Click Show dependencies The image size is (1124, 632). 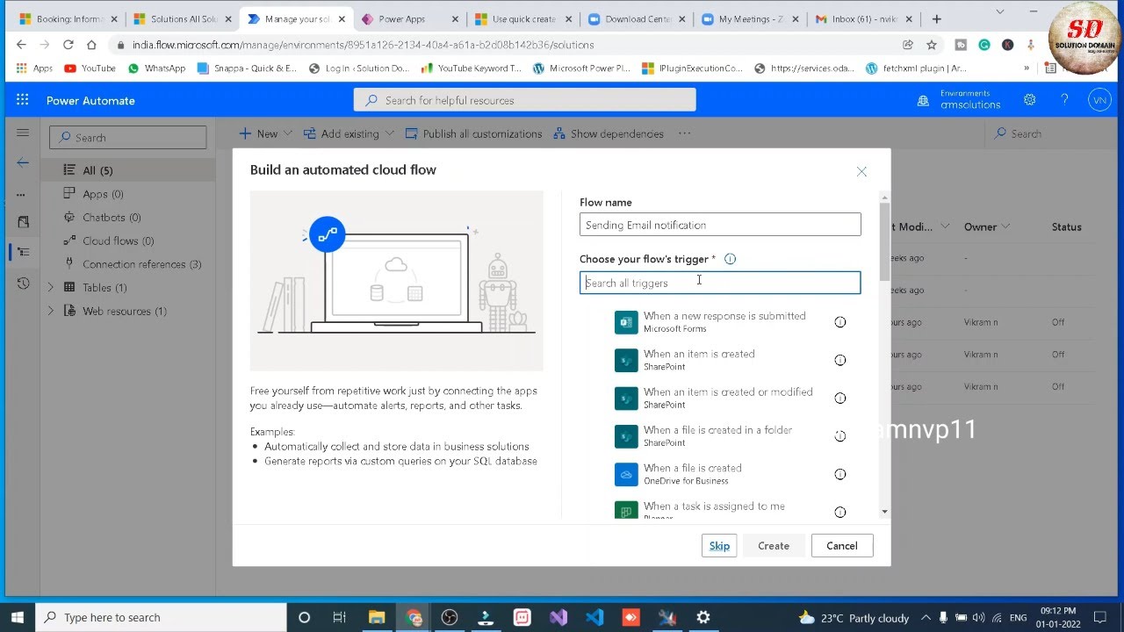pos(608,133)
